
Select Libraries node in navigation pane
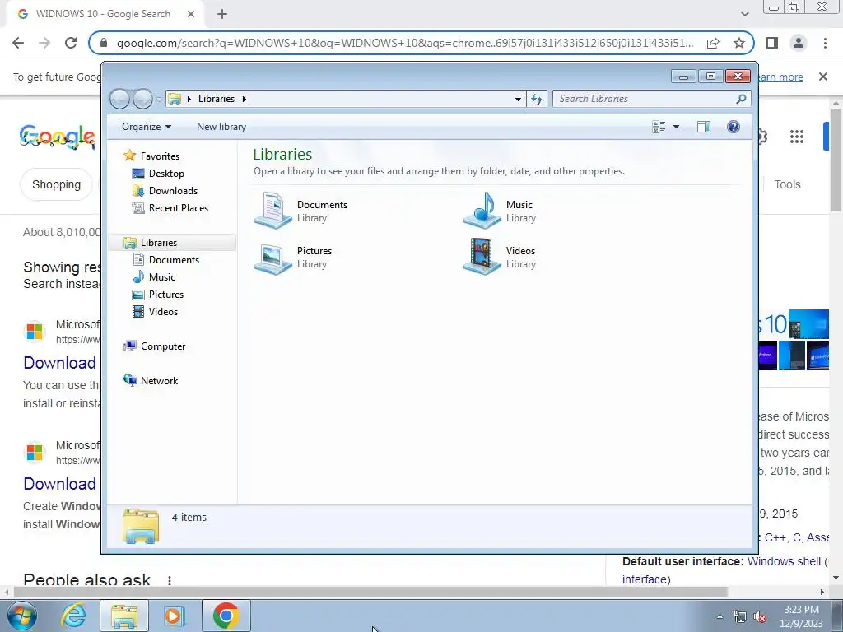(x=159, y=243)
